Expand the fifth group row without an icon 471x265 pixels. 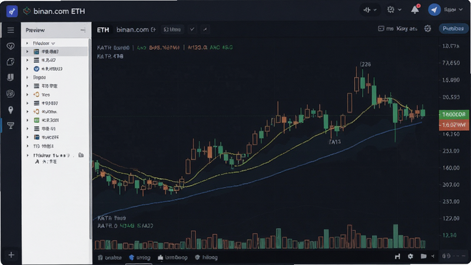[27, 78]
